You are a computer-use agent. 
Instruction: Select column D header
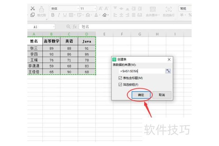(87, 34)
